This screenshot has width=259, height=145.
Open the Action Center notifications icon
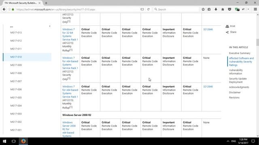point(253,141)
